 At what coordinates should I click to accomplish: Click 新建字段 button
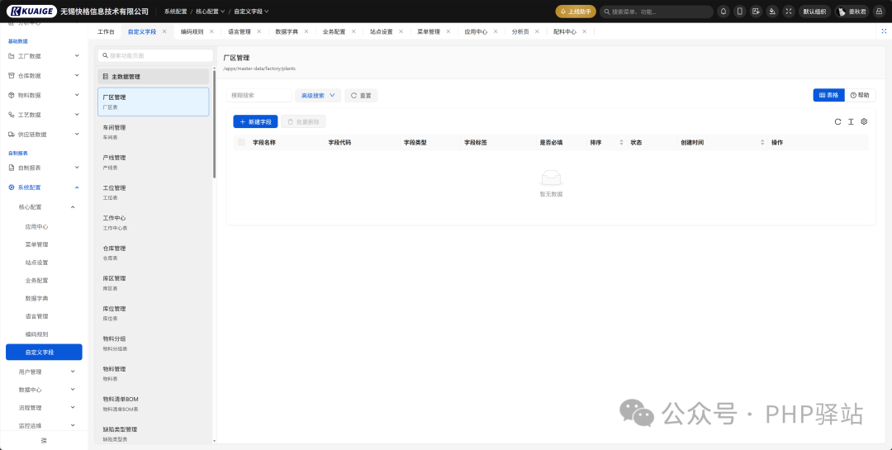(255, 121)
